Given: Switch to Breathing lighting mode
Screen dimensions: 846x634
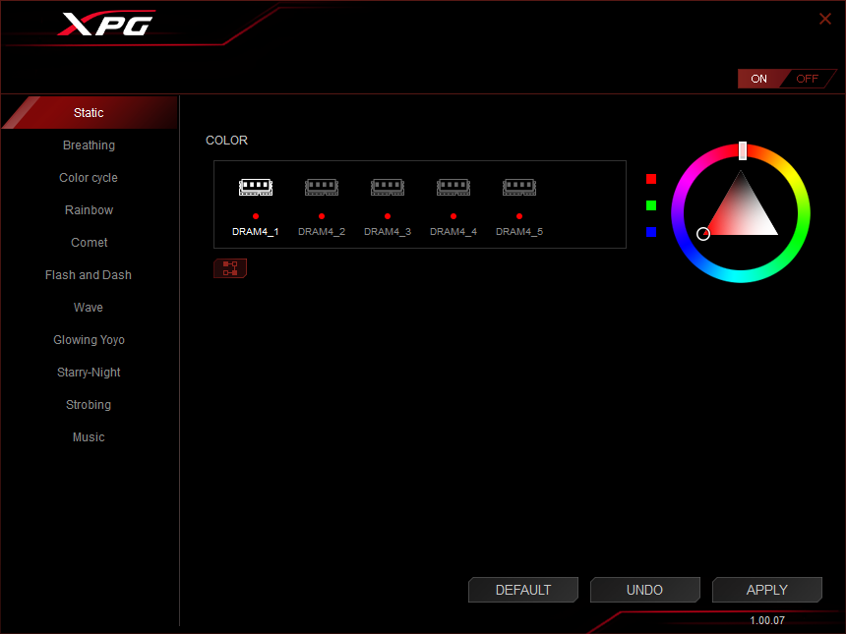Looking at the screenshot, I should (x=89, y=145).
